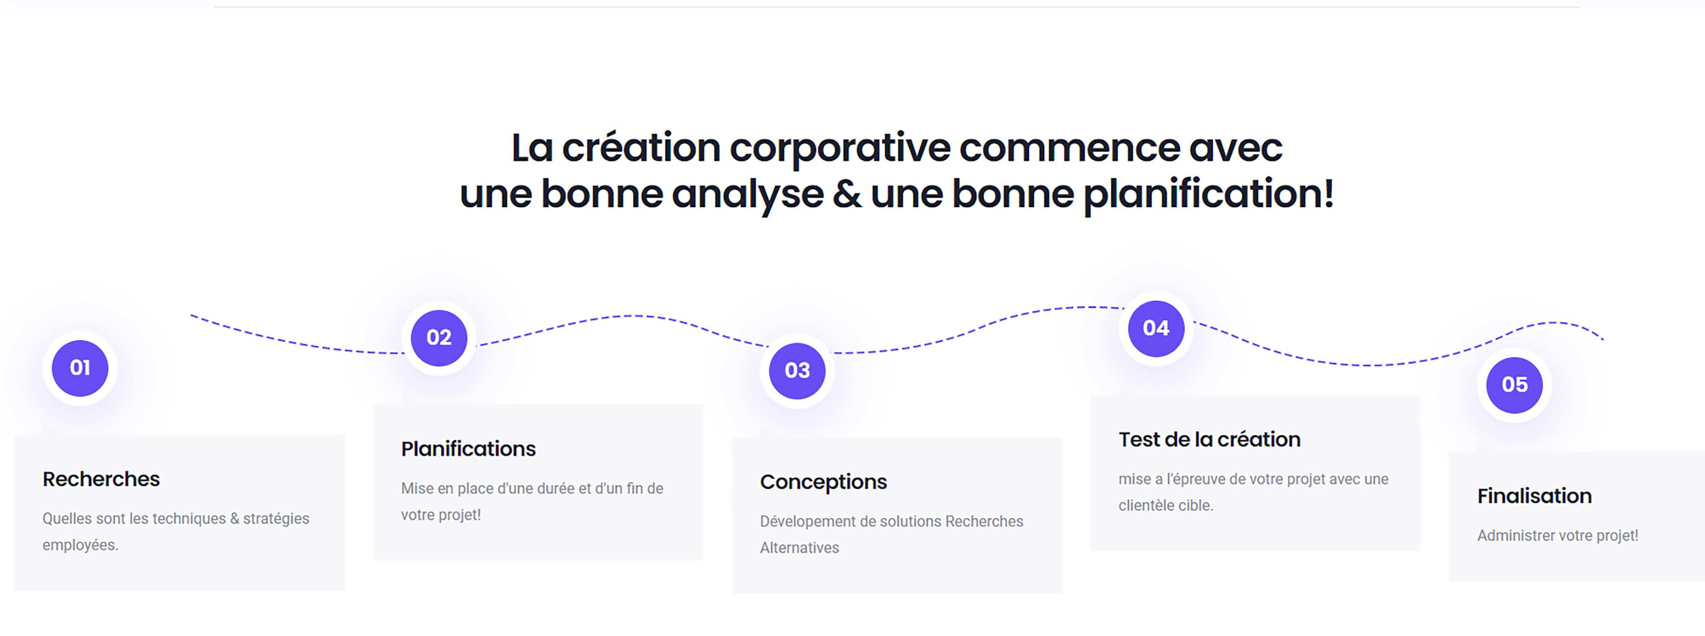Click the 05 step circle
This screenshot has width=1705, height=636.
click(1515, 384)
